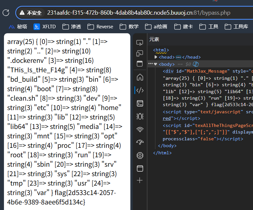Screen dimensions: 253x210
Task: Collapse the body node triangle
Action: (x=155, y=64)
